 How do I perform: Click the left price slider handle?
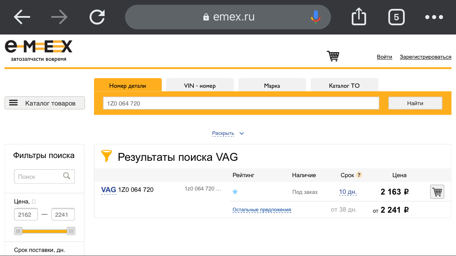pos(18,231)
